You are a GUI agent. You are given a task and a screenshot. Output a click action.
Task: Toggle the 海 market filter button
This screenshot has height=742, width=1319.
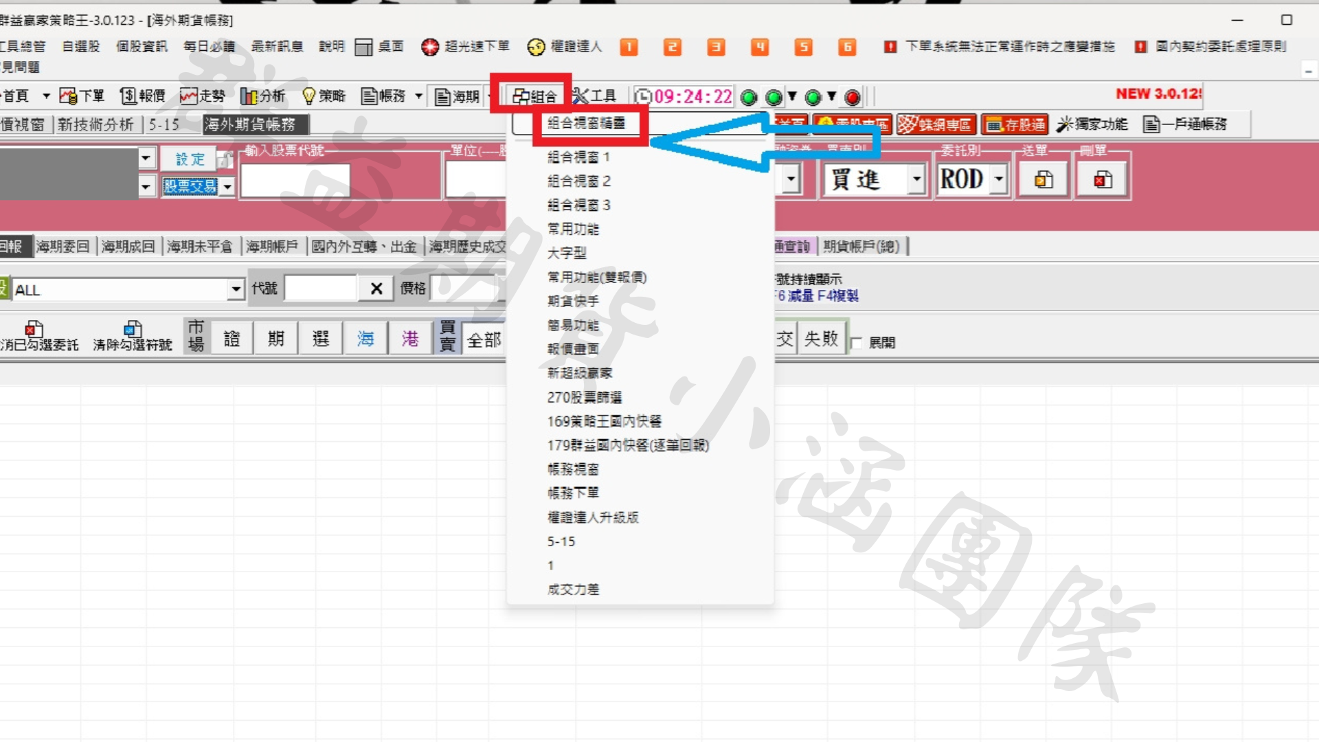pos(365,339)
